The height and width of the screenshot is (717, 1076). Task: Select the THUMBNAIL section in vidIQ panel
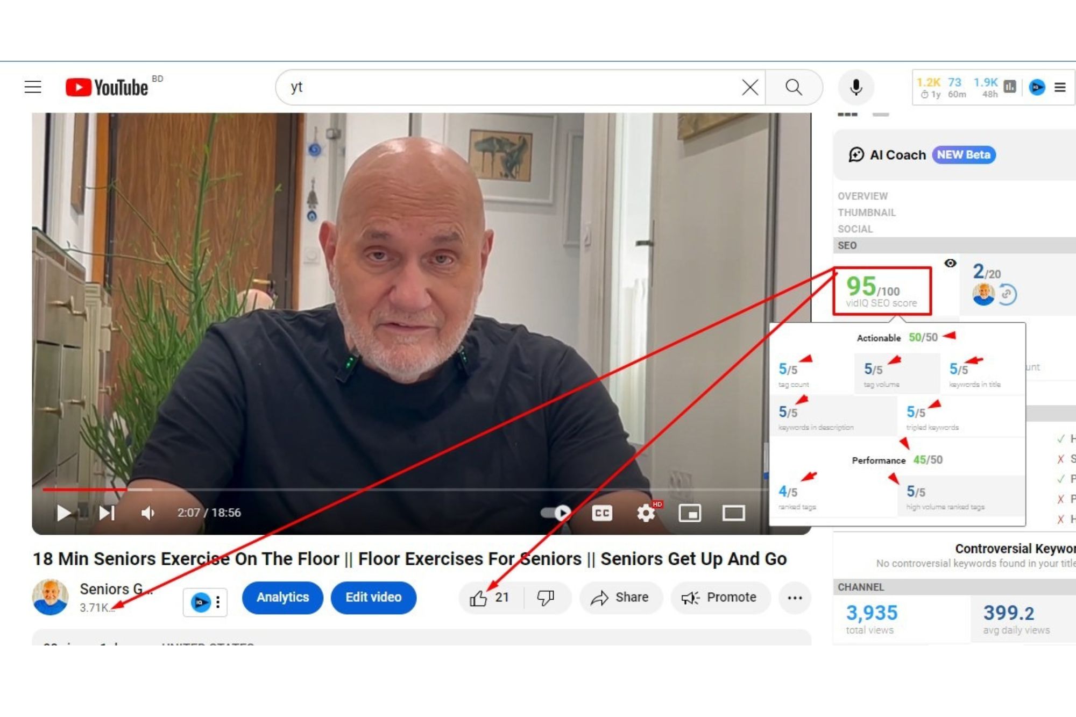tap(866, 212)
